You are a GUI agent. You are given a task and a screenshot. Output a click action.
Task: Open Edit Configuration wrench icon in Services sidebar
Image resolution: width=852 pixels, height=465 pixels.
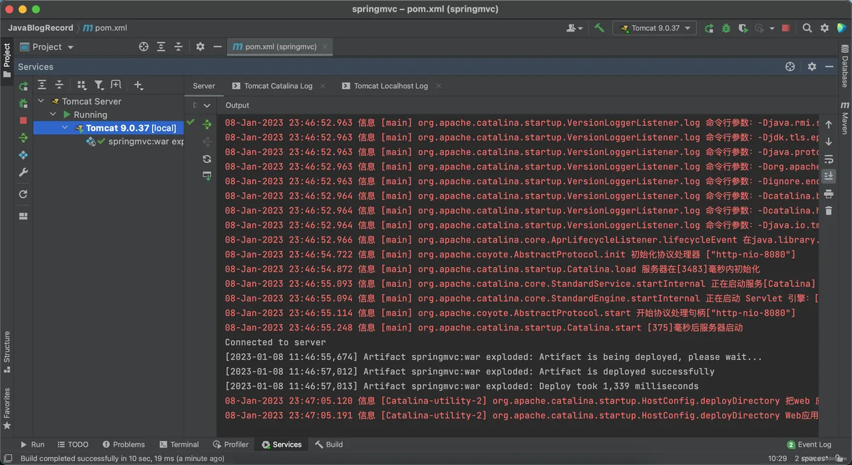click(x=23, y=173)
